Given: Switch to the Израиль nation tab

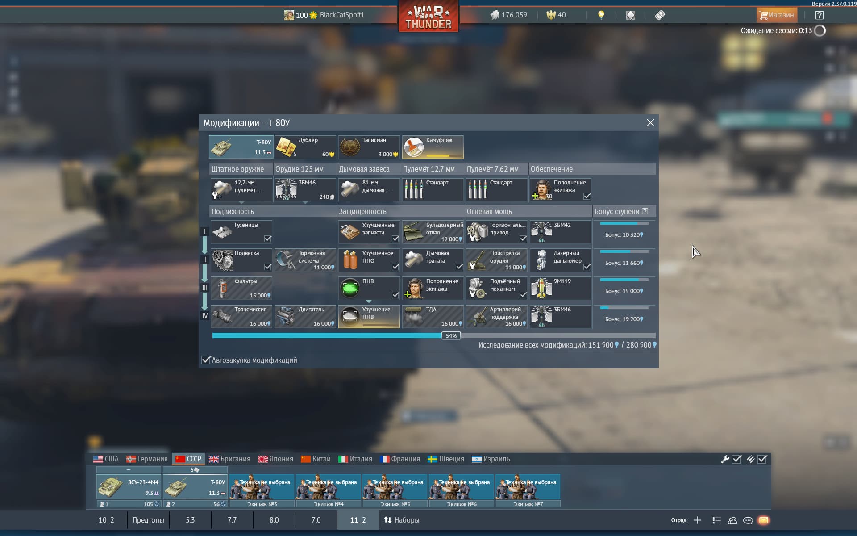Looking at the screenshot, I should 491,459.
